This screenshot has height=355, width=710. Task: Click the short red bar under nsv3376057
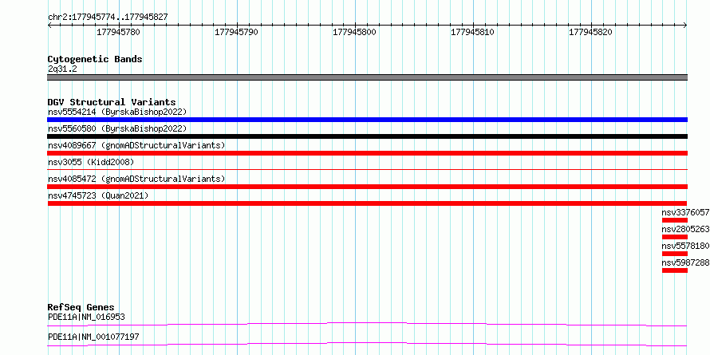(x=675, y=220)
